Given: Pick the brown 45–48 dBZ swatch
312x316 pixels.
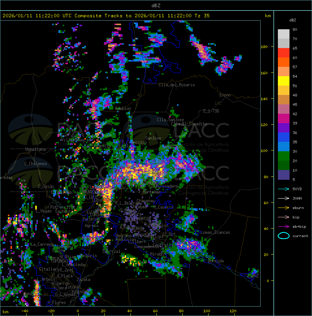Looking at the screenshot, I should tap(283, 100).
